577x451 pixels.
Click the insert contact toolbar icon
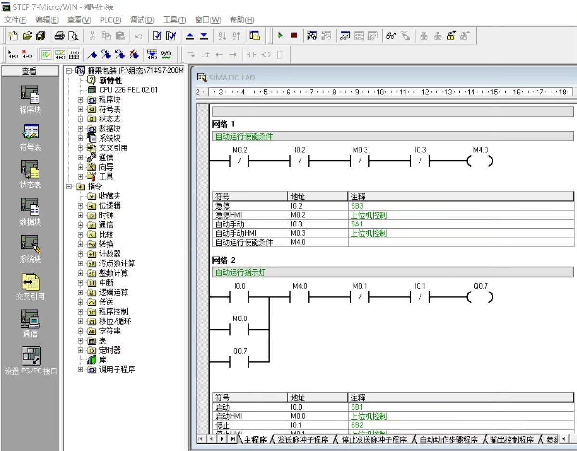pyautogui.click(x=252, y=54)
